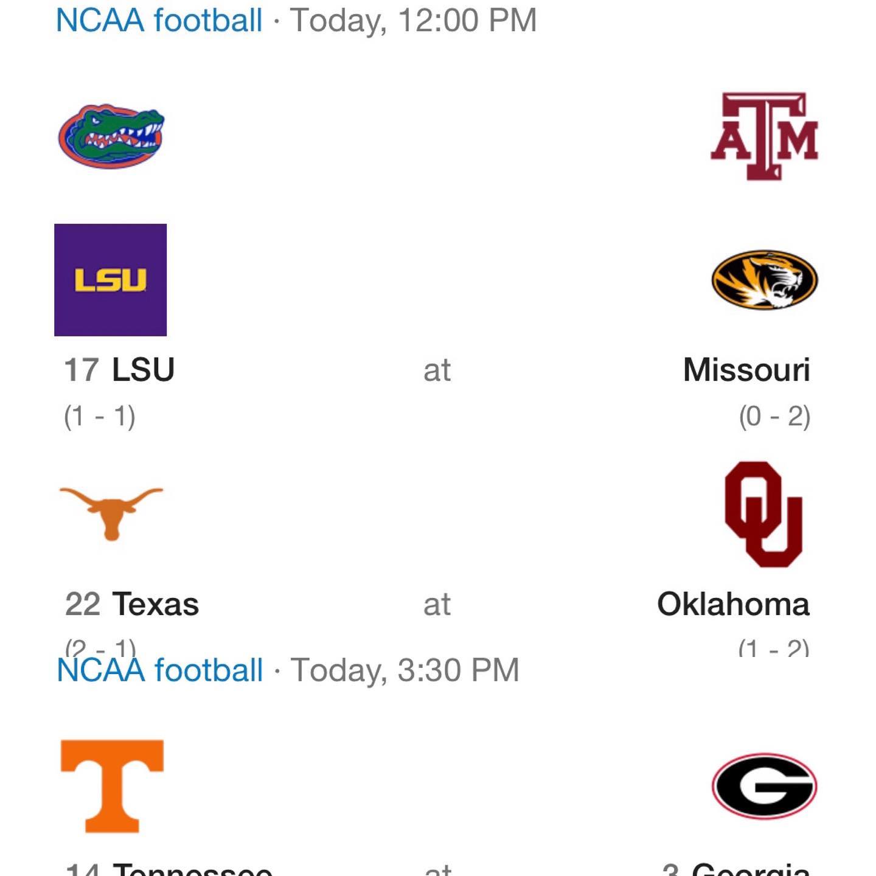The width and height of the screenshot is (876, 876).
Task: Tap the Georgia G logo
Action: pos(764,786)
